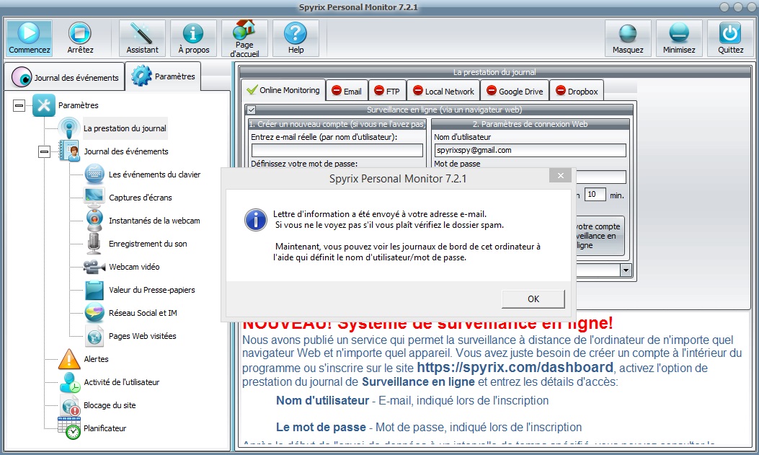Viewport: 759px width, 455px height.
Task: Minimize the program with Minimisez
Action: click(679, 37)
